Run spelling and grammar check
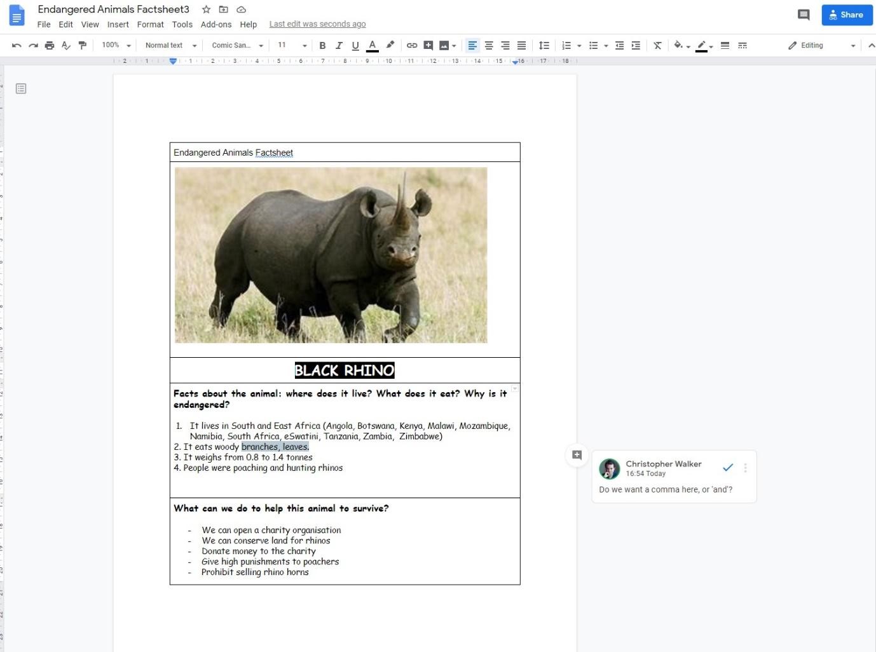The image size is (876, 652). pyautogui.click(x=66, y=45)
